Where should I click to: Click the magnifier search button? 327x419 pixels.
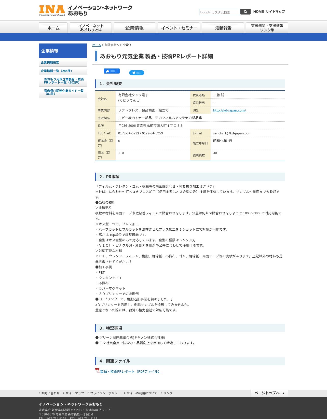point(246,12)
